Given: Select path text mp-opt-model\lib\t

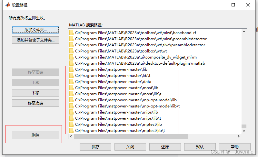Looking at the screenshot, I should pyautogui.click(x=127, y=106).
